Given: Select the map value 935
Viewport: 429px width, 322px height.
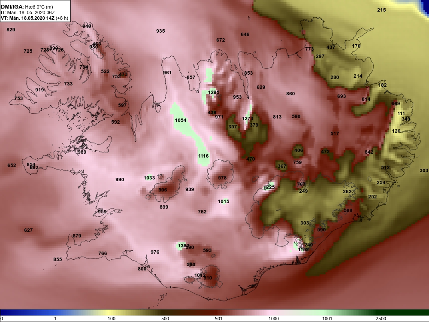Looking at the screenshot, I should pyautogui.click(x=160, y=31).
